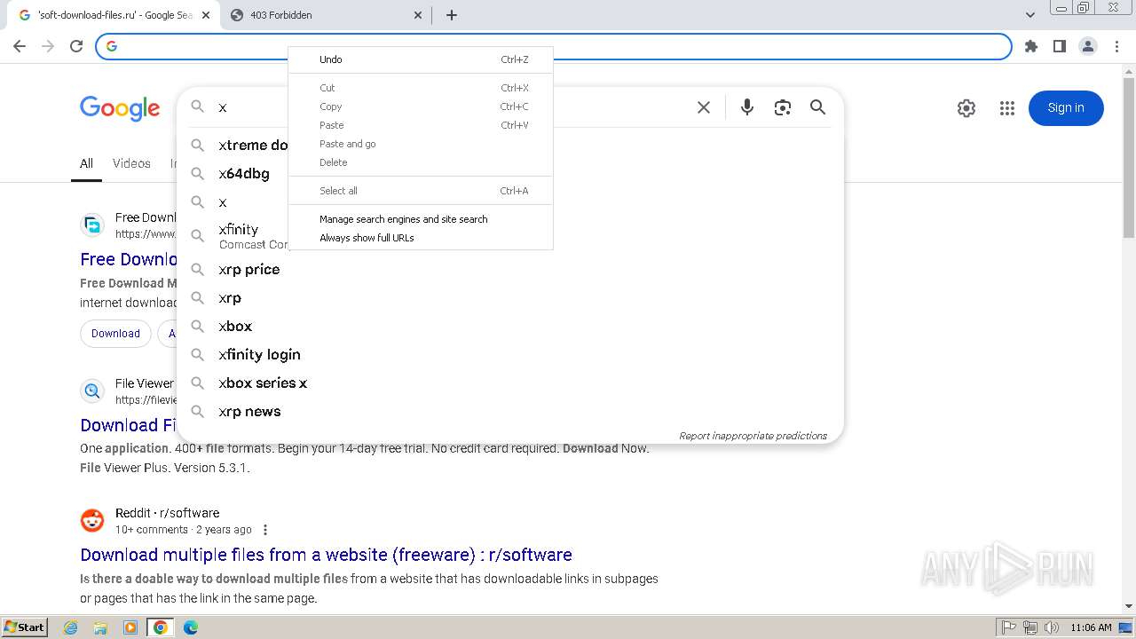
Task: Open File Explorer from the taskbar
Action: click(100, 627)
